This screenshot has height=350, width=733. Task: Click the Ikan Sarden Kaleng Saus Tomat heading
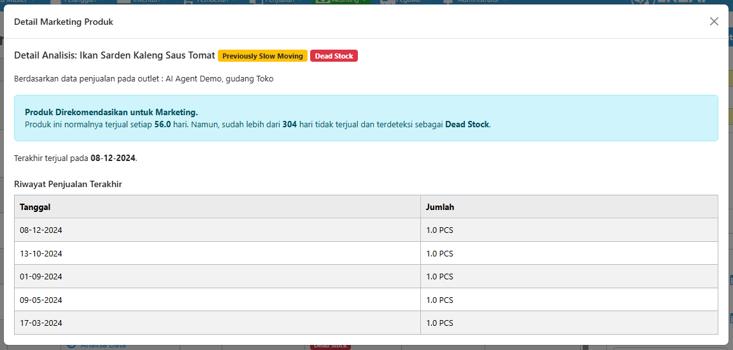tap(115, 55)
